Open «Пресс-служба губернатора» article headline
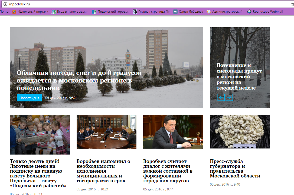Image resolution: width=294 pixels, height=195 pixels. pos(235,169)
